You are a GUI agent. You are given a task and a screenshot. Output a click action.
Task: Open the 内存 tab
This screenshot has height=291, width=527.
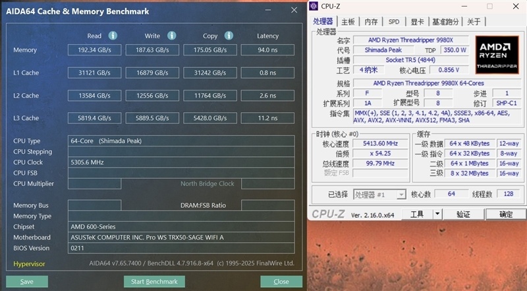click(371, 21)
